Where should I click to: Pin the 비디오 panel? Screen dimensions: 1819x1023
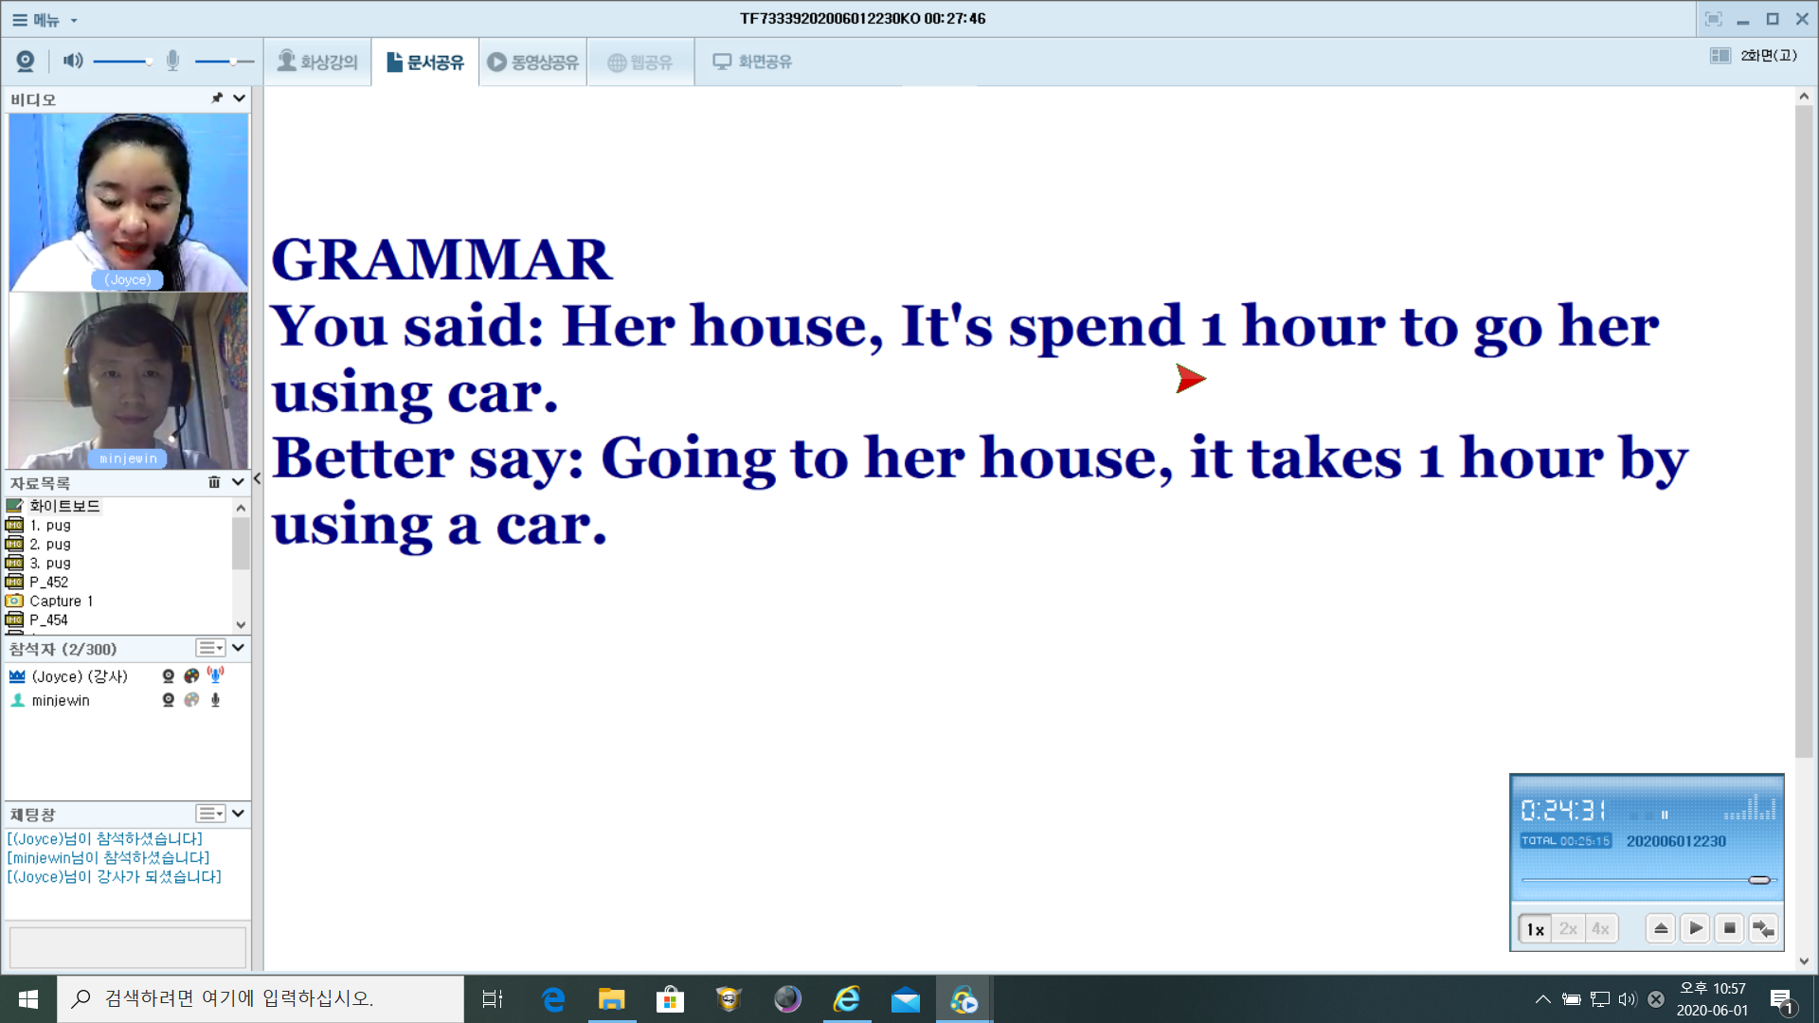[217, 99]
